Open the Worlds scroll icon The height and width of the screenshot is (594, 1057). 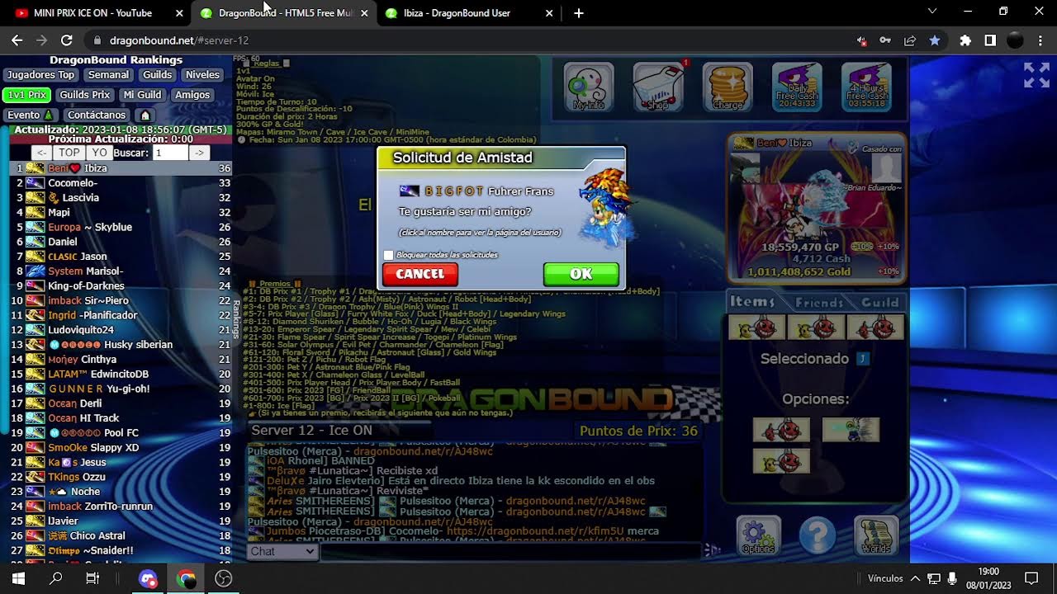pos(876,535)
